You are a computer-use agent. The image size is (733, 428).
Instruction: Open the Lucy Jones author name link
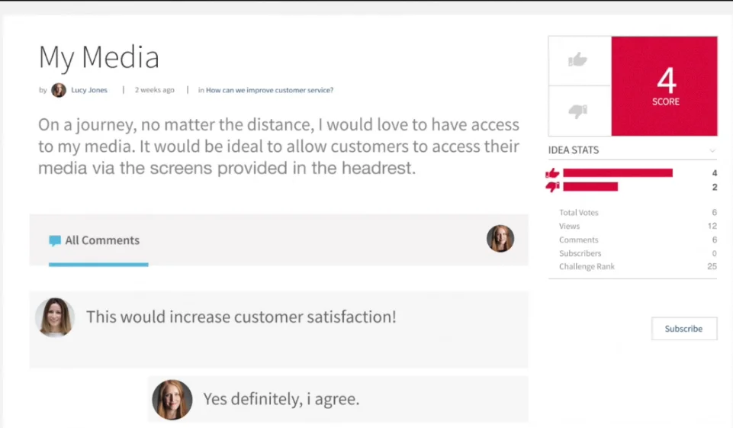coord(89,90)
